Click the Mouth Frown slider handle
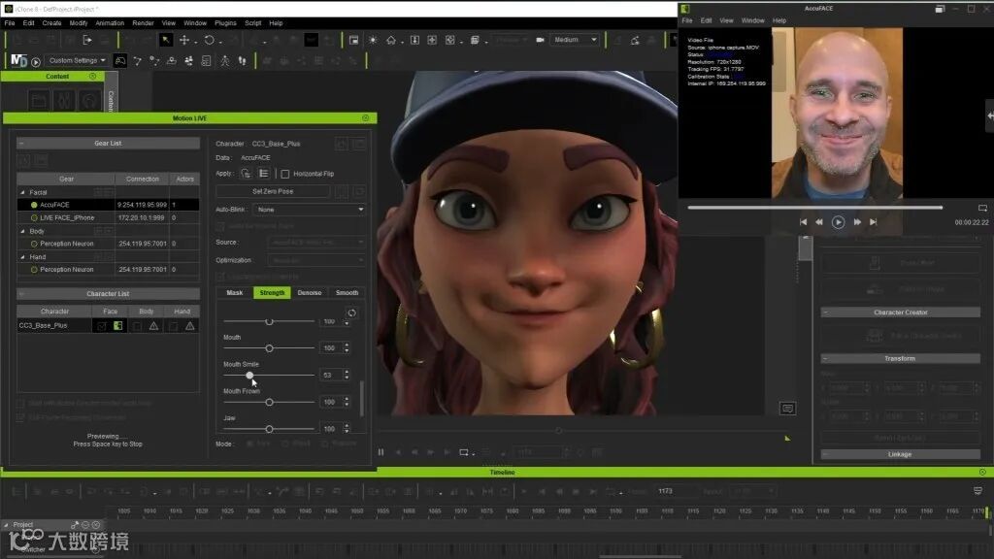The width and height of the screenshot is (994, 559). click(x=270, y=403)
